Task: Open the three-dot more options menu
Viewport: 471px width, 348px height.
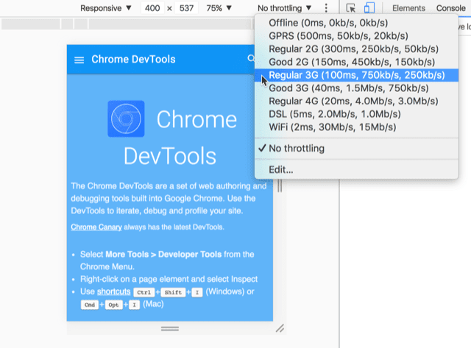Action: coord(327,8)
